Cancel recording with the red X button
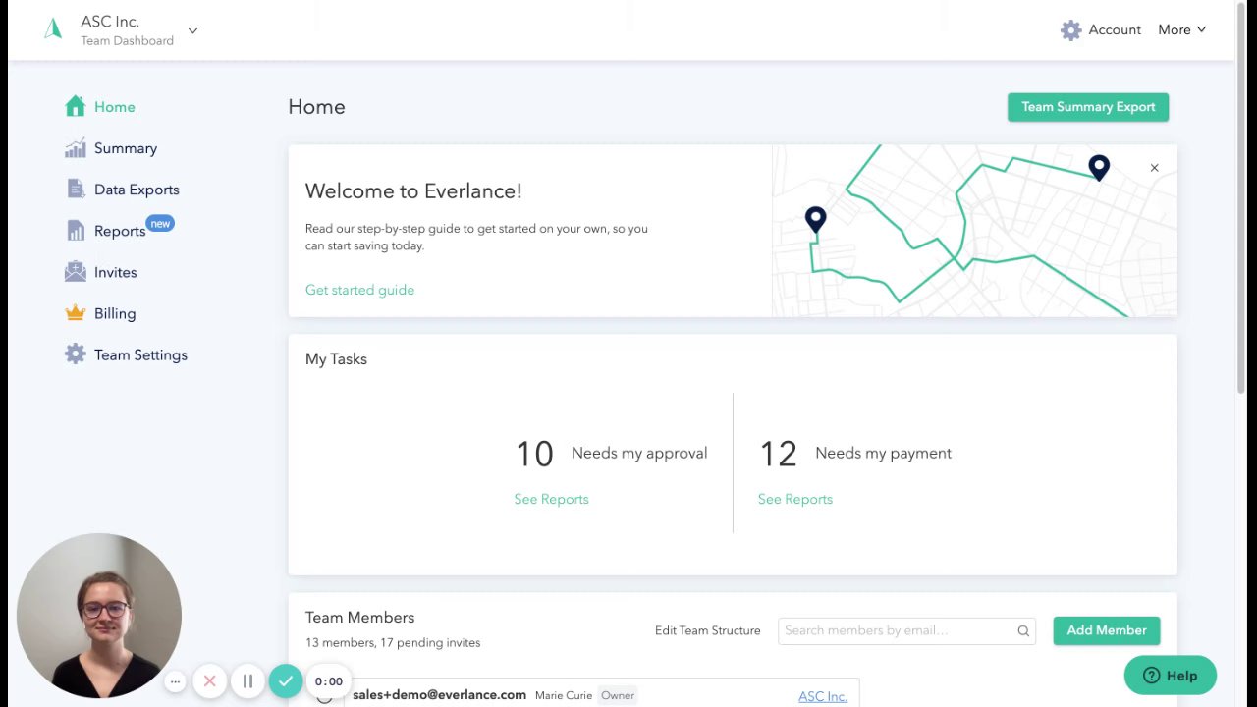 point(209,680)
